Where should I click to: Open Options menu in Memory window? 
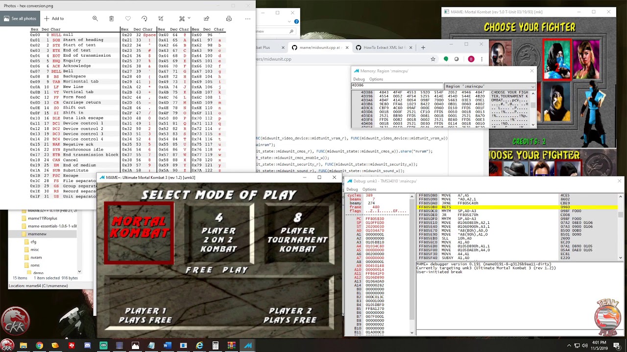tap(376, 79)
